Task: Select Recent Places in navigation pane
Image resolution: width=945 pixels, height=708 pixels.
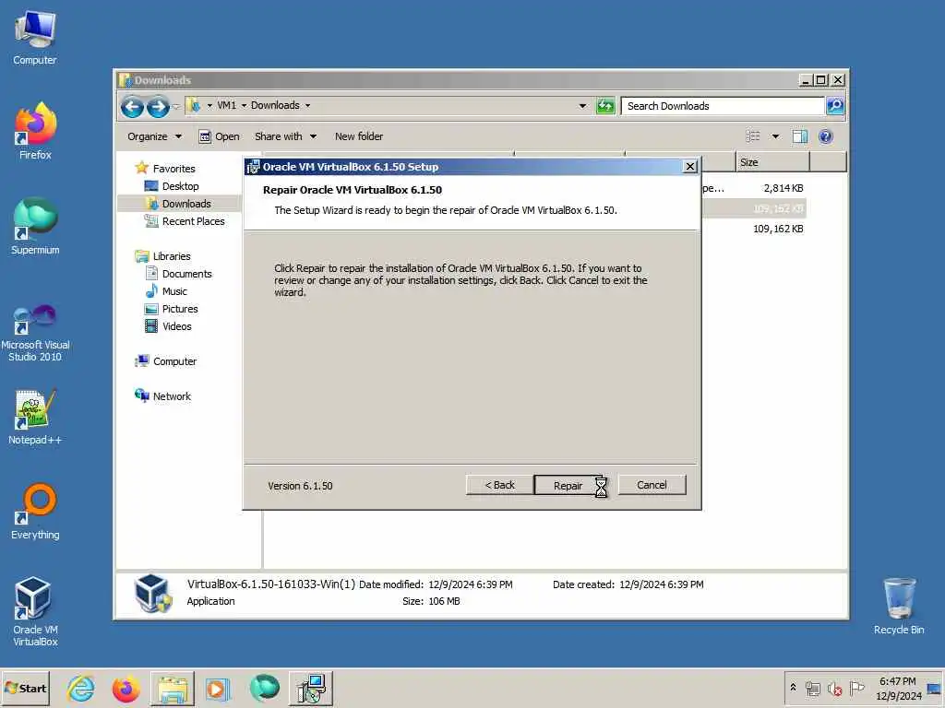Action: tap(193, 221)
